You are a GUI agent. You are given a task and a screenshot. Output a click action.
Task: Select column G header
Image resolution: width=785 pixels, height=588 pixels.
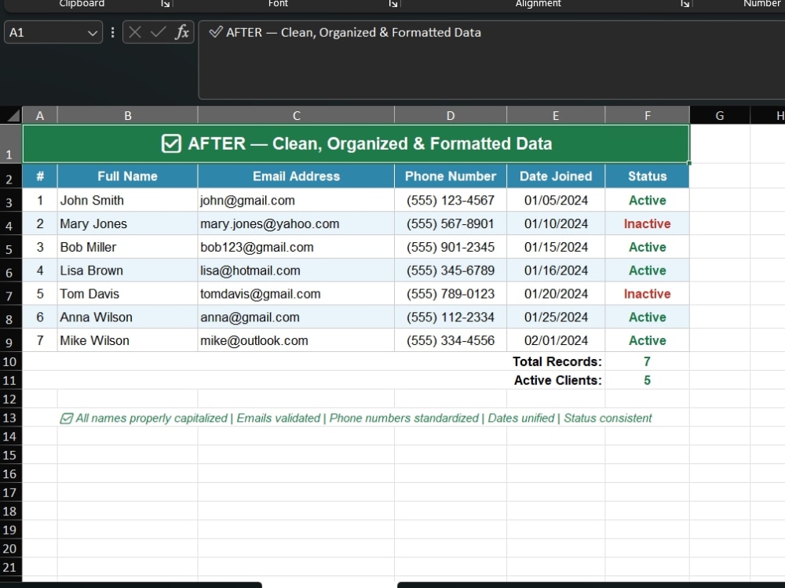pyautogui.click(x=720, y=115)
